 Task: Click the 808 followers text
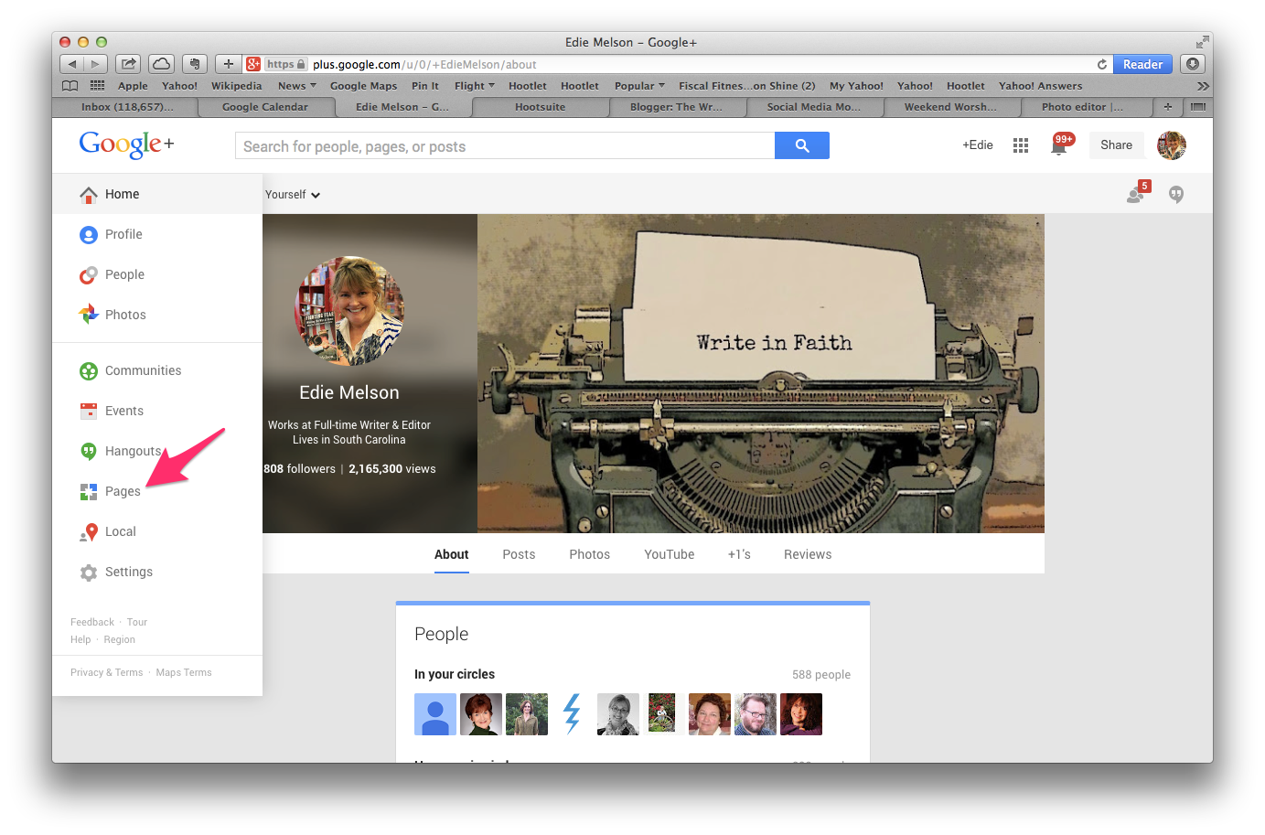click(299, 469)
